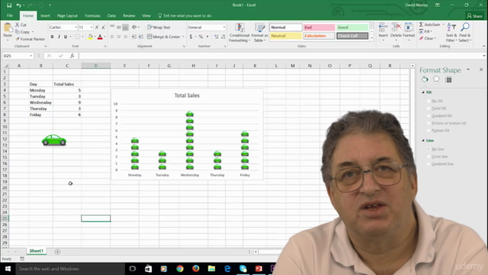Collapse the Fill section in Format Shape
The image size is (488, 275).
423,92
